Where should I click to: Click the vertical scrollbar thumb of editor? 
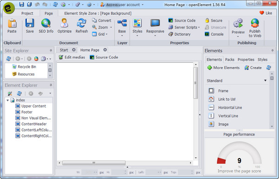pos(196,83)
